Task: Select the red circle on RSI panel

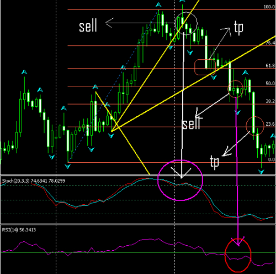Action: pyautogui.click(x=238, y=255)
